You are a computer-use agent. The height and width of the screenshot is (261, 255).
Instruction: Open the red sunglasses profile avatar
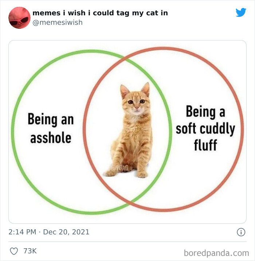19,17
